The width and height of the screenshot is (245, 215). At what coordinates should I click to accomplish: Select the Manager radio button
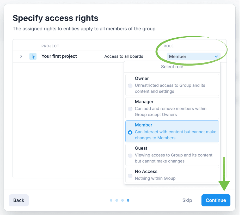pos(130,109)
